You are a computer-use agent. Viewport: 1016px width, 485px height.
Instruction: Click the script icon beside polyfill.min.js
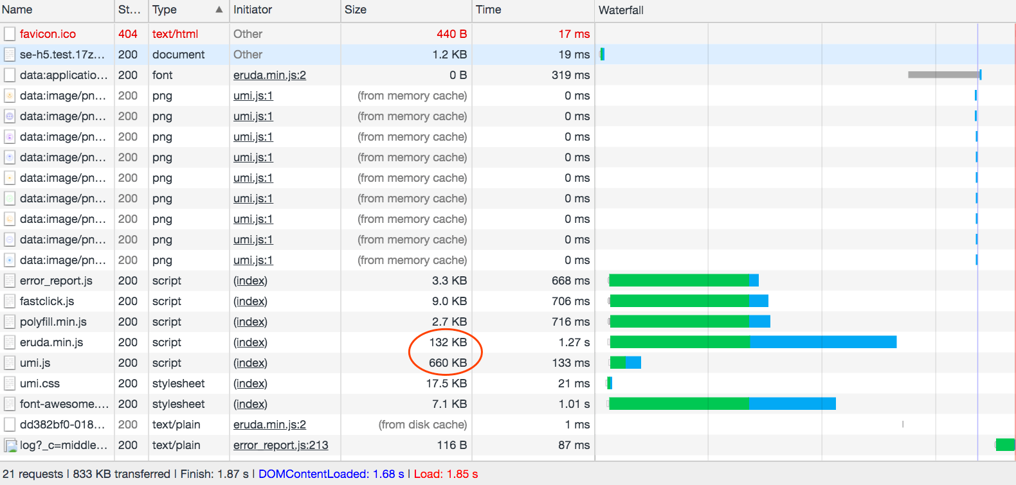coord(10,322)
